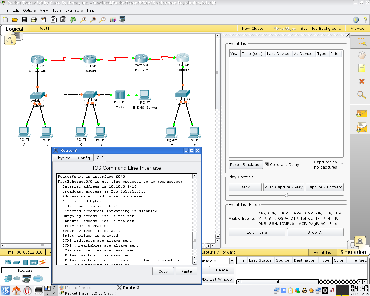The width and height of the screenshot is (370, 296).
Task: Click the New Cluster button
Action: click(x=253, y=28)
